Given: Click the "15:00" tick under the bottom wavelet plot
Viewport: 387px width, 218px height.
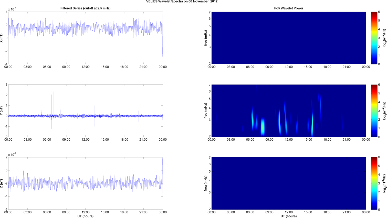Looking at the screenshot, I should click(x=308, y=212).
